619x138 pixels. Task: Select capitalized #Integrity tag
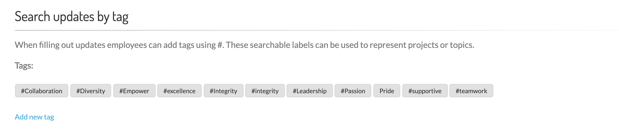pos(223,91)
